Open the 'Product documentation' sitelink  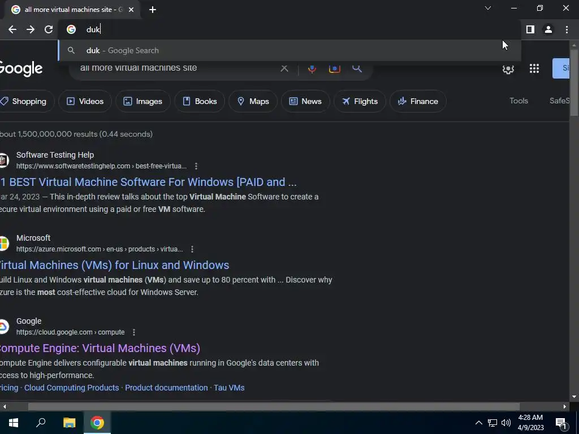pyautogui.click(x=166, y=388)
